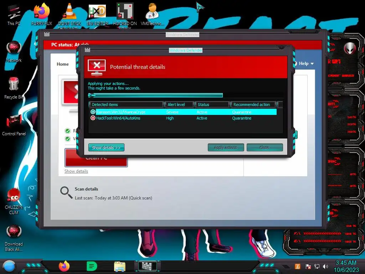
Task: Click the WannaCrypt row status icon
Action: (93, 112)
